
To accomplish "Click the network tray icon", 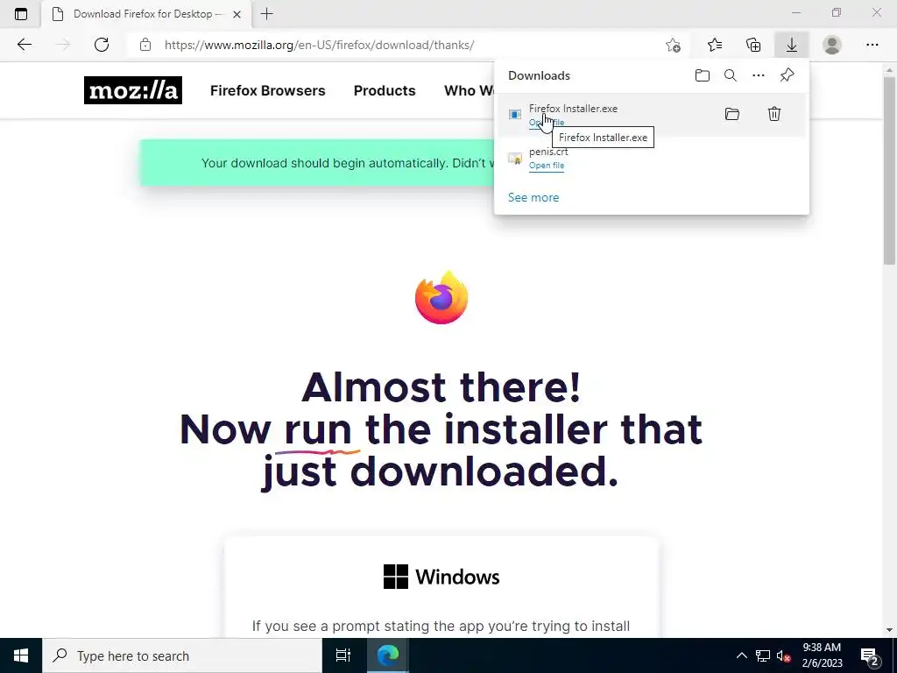I will (x=763, y=655).
